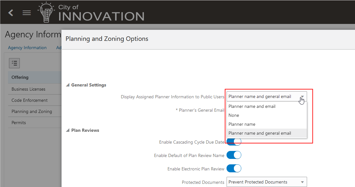The image size is (355, 187).
Task: Toggle Enable Default of Plan Review Name
Action: [234, 155]
